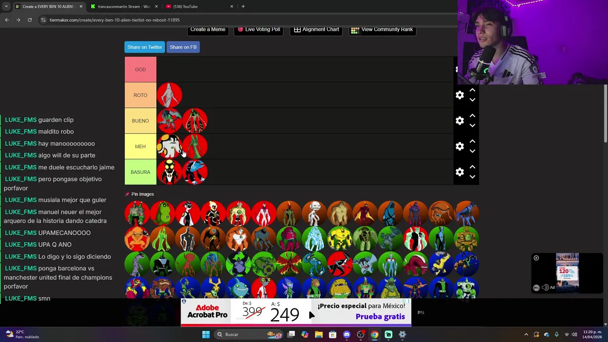Pick white Echo Echo from the pool

click(x=314, y=213)
